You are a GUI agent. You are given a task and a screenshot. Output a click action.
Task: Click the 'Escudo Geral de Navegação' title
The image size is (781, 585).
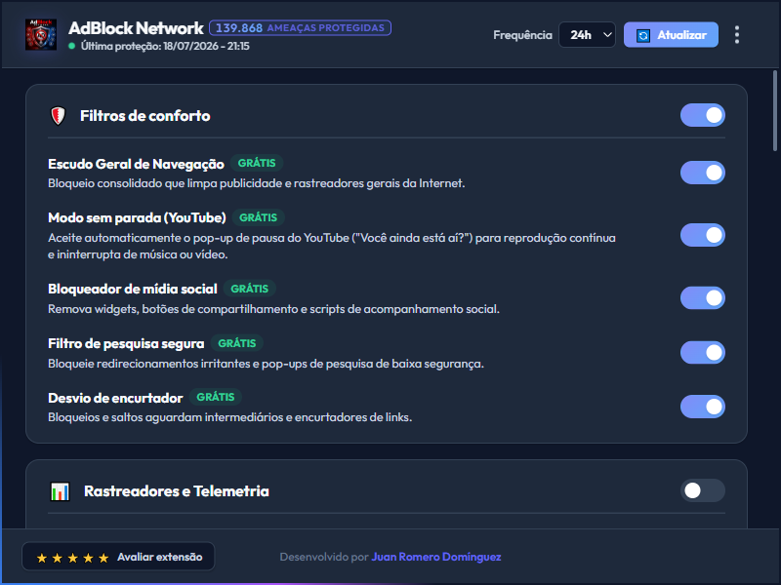tap(136, 164)
